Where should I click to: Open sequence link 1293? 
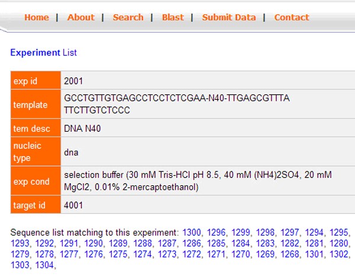pyautogui.click(x=20, y=243)
